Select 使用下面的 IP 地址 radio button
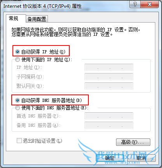The width and height of the screenshot is (162, 168). [18, 59]
